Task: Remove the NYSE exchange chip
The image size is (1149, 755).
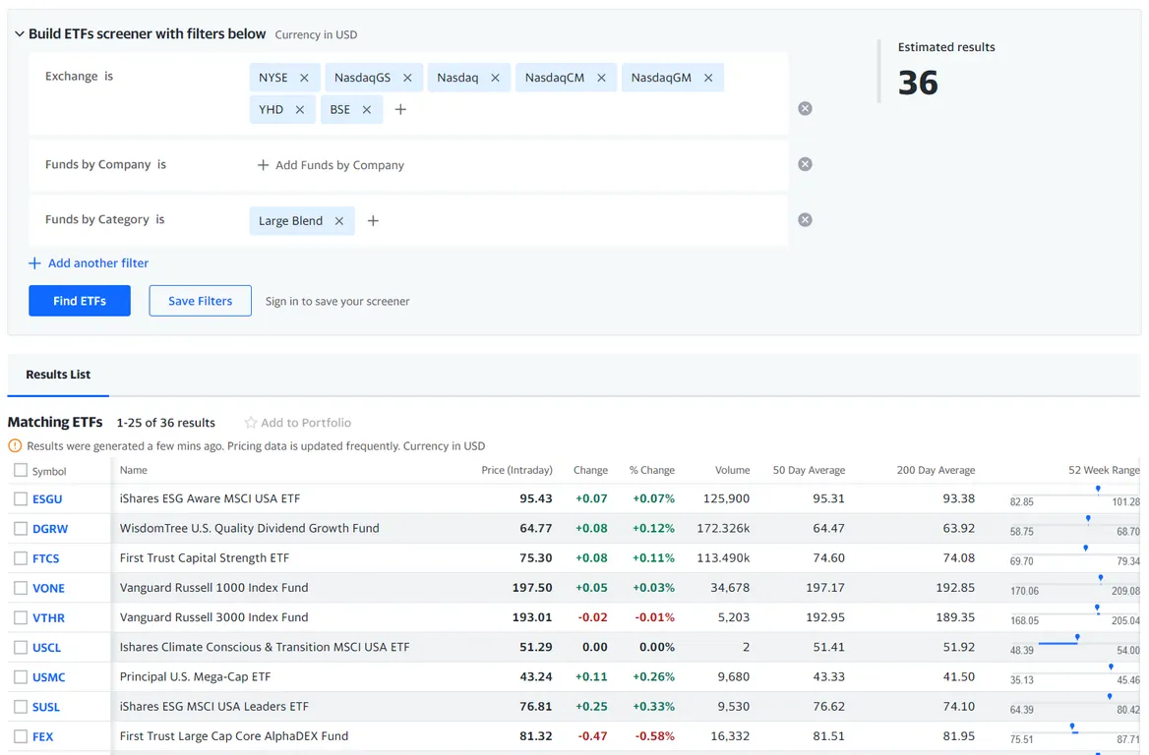Action: point(304,78)
